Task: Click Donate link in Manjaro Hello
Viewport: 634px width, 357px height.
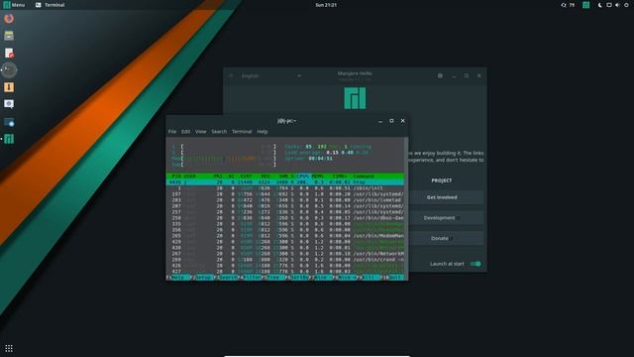Action: pyautogui.click(x=442, y=238)
